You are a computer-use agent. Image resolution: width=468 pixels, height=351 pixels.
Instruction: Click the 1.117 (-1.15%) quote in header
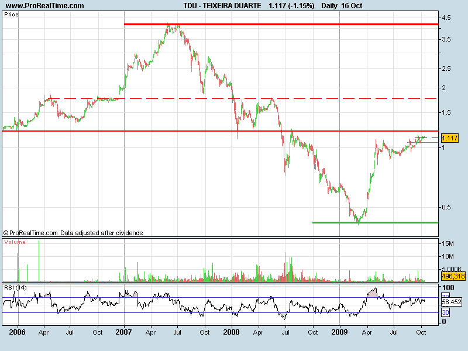(x=291, y=6)
